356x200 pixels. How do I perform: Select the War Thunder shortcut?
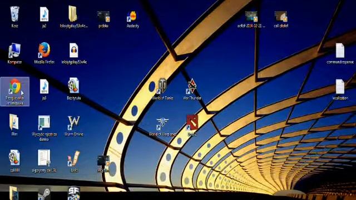[192, 86]
